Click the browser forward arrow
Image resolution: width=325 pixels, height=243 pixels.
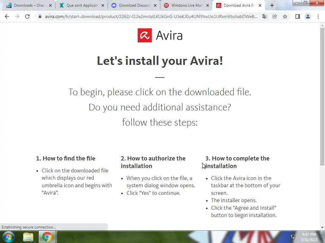pyautogui.click(x=17, y=16)
